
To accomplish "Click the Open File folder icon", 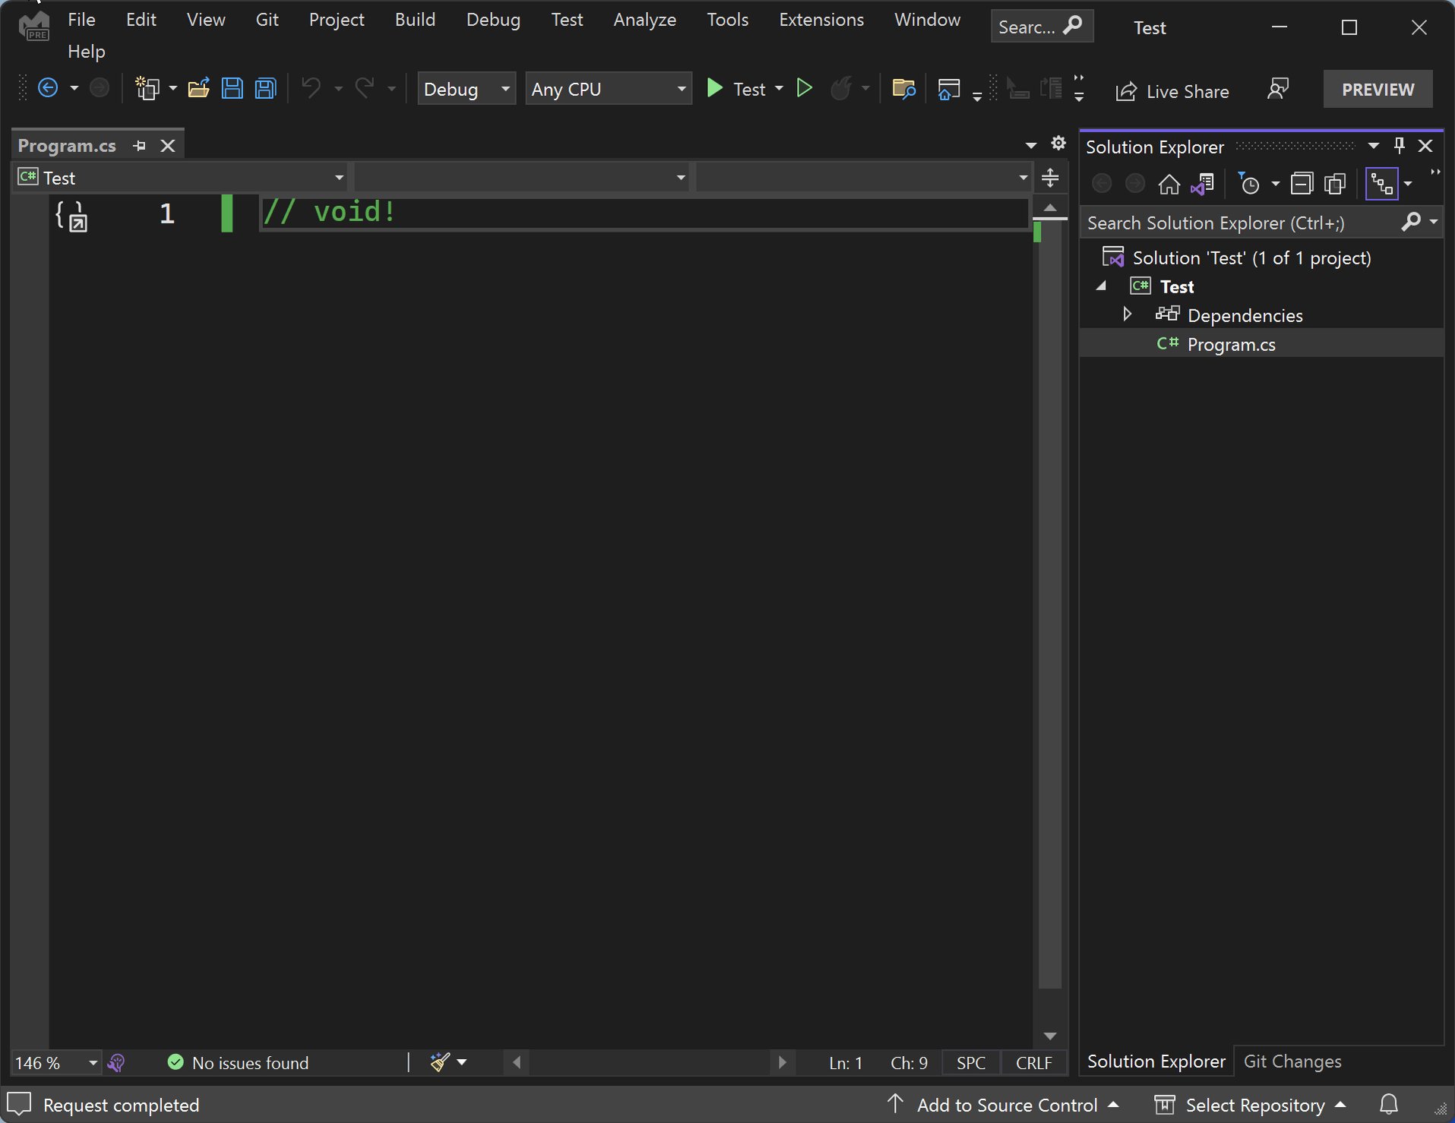I will tap(199, 89).
